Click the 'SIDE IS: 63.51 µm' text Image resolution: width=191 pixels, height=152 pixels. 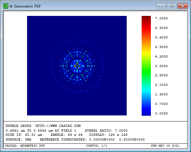tap(24, 135)
